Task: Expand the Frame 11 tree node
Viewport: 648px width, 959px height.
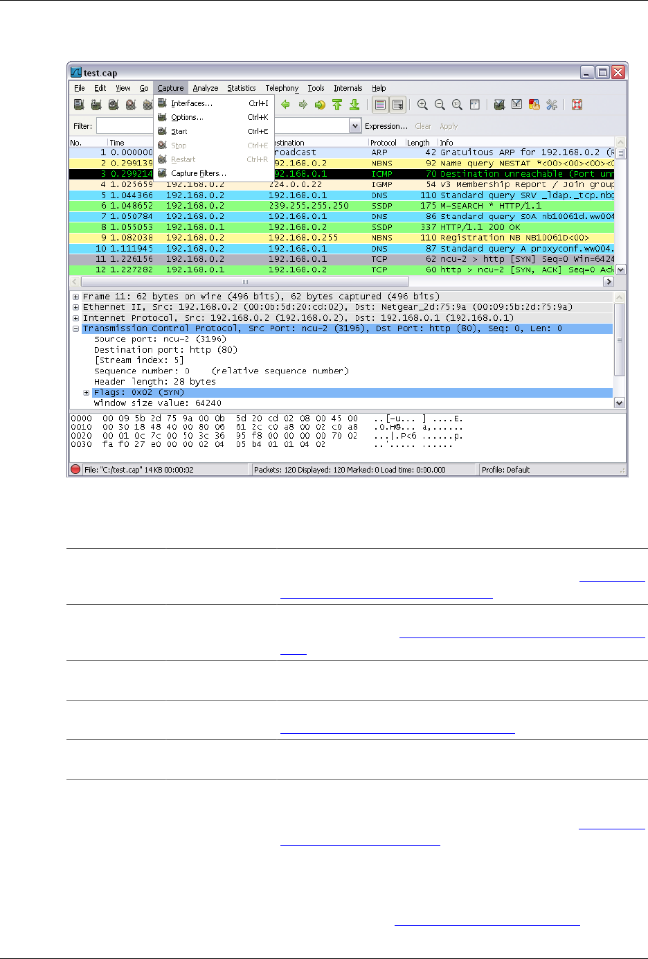Action: [x=75, y=297]
